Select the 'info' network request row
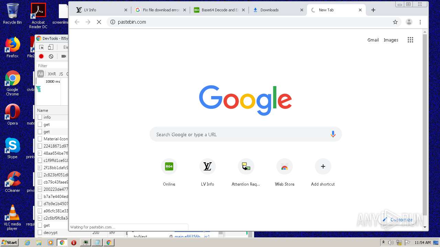This screenshot has height=247, width=440. (x=52, y=117)
